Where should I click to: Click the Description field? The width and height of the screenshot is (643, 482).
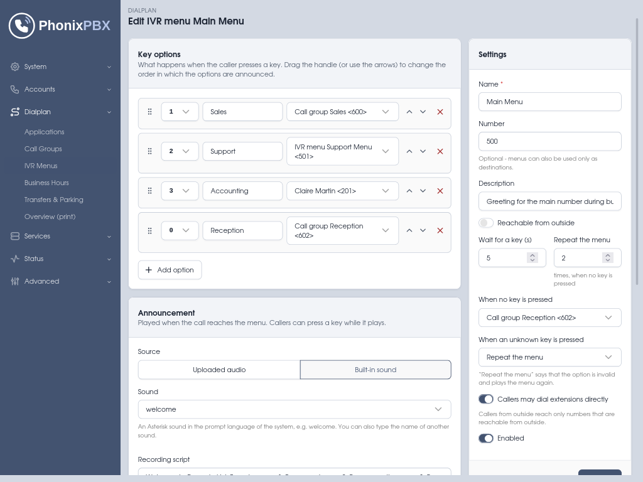click(549, 201)
